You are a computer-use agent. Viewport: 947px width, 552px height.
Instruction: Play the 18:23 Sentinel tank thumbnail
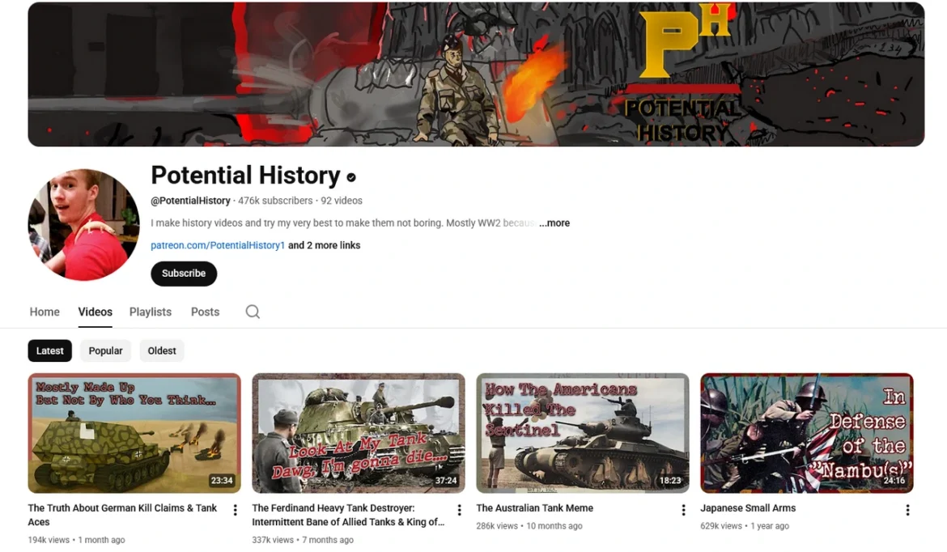click(582, 433)
